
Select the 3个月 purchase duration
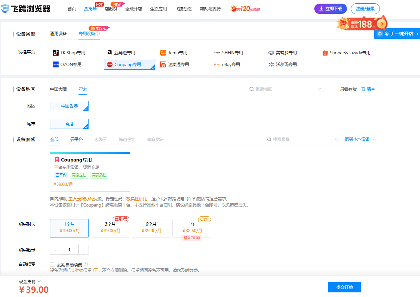110,228
